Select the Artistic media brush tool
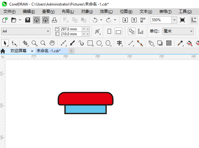Image resolution: width=199 pixels, height=148 pixels. [72, 43]
